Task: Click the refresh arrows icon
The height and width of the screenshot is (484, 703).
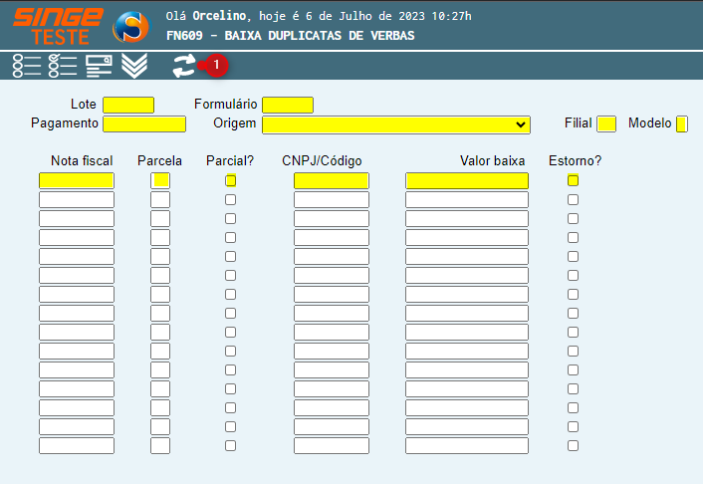Action: click(x=184, y=67)
